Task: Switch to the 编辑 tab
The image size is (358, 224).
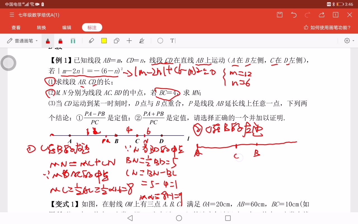Action: click(x=67, y=27)
